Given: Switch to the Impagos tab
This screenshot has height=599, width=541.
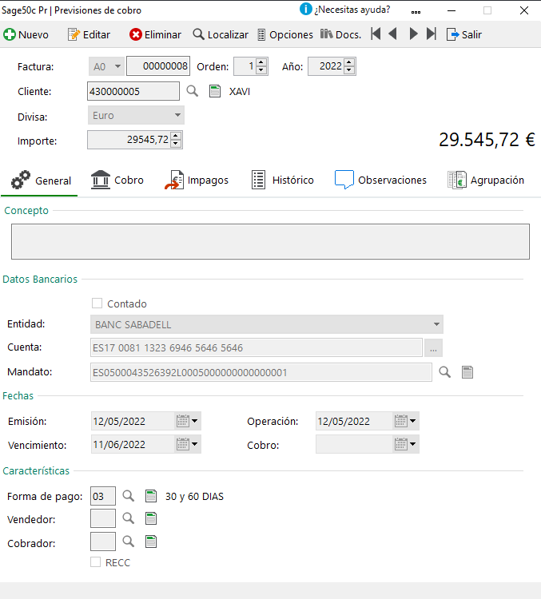Looking at the screenshot, I should (x=197, y=180).
